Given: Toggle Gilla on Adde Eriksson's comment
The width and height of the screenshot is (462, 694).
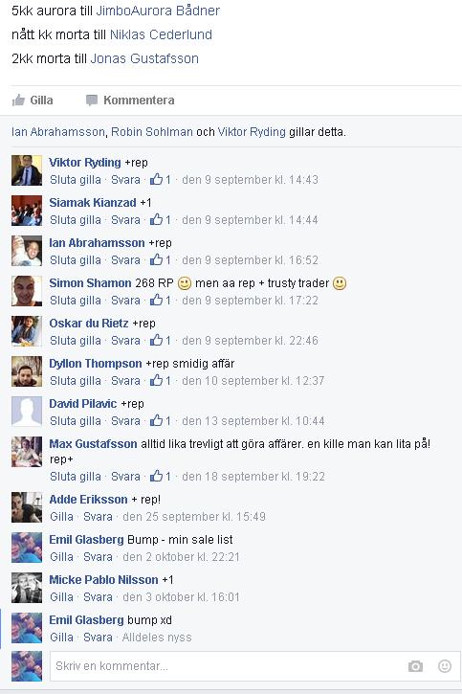Looking at the screenshot, I should click(x=61, y=517).
